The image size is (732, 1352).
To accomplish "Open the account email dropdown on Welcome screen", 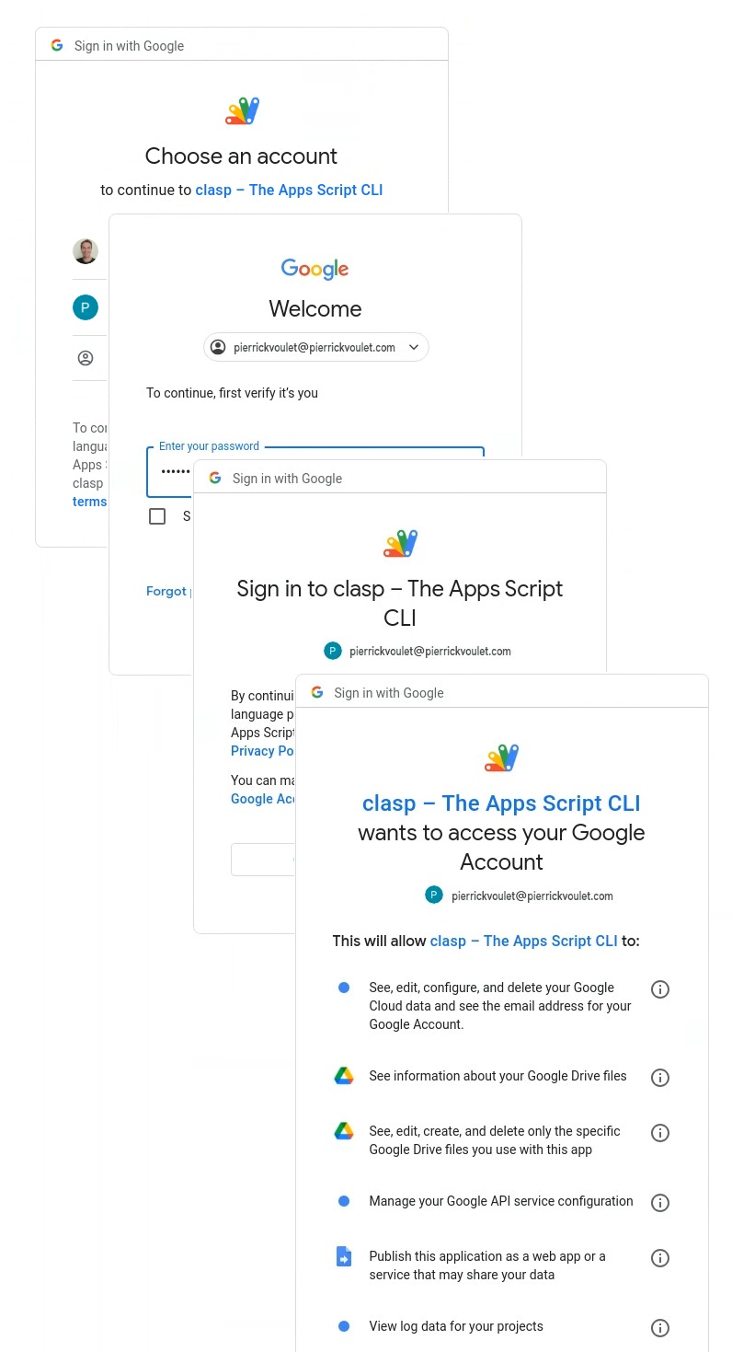I will [413, 347].
